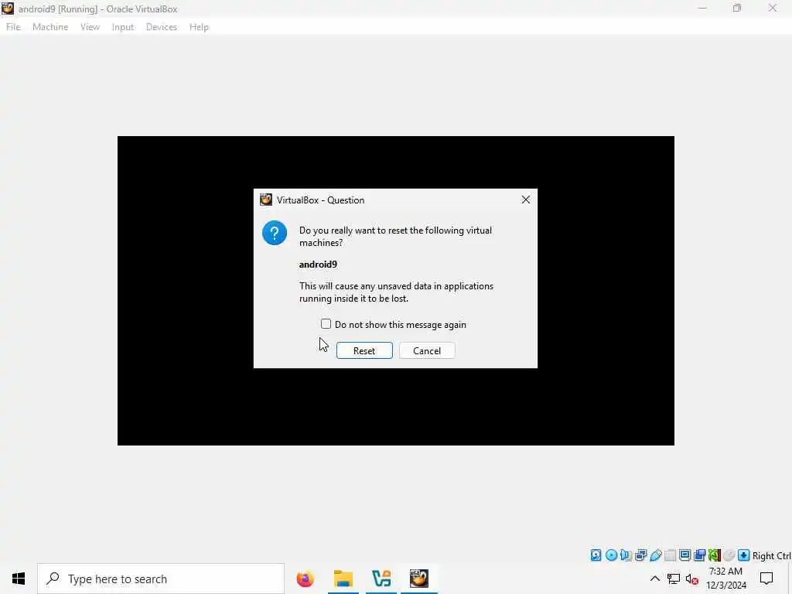Click the audio status bar icon
The width and height of the screenshot is (792, 594).
pos(626,555)
